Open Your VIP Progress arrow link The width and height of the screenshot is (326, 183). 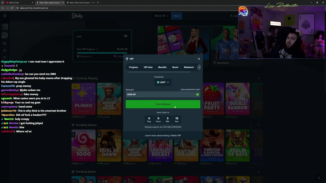pos(97,49)
